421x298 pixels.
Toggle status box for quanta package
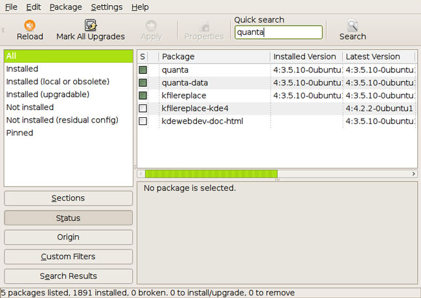coord(143,70)
